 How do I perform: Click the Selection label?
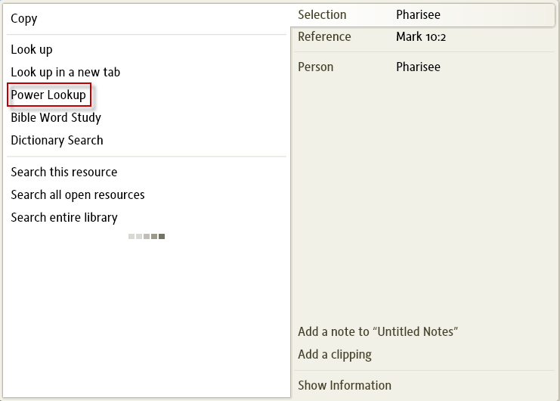pyautogui.click(x=322, y=14)
